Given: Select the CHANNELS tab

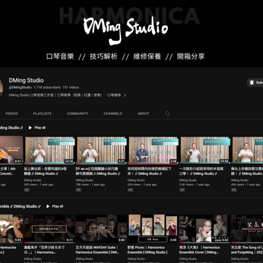Looking at the screenshot, I should pos(112,114).
